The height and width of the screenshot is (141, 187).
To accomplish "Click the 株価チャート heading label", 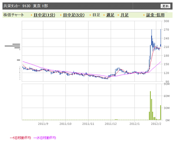I will 14,15.
